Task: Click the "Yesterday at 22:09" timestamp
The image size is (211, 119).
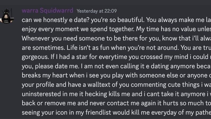Action: (97, 11)
